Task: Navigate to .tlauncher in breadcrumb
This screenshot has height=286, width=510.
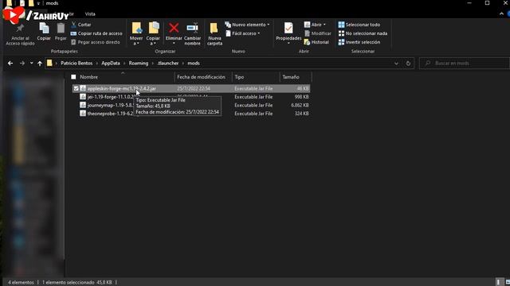Action: click(x=168, y=64)
